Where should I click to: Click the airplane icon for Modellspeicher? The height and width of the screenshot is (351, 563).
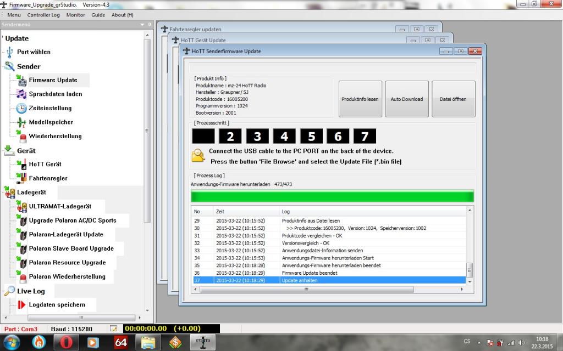pos(21,122)
